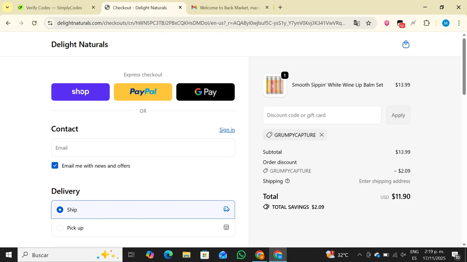Open Chrome three-dot menu
467x262 pixels.
[459, 23]
